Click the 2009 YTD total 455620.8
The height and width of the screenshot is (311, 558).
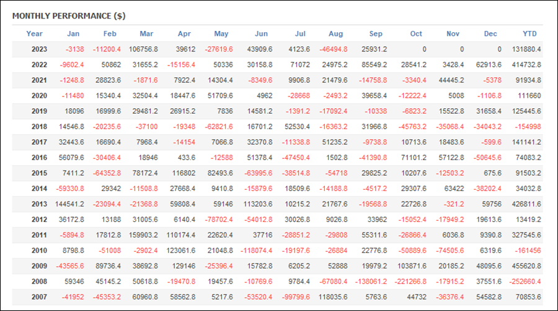click(526, 266)
